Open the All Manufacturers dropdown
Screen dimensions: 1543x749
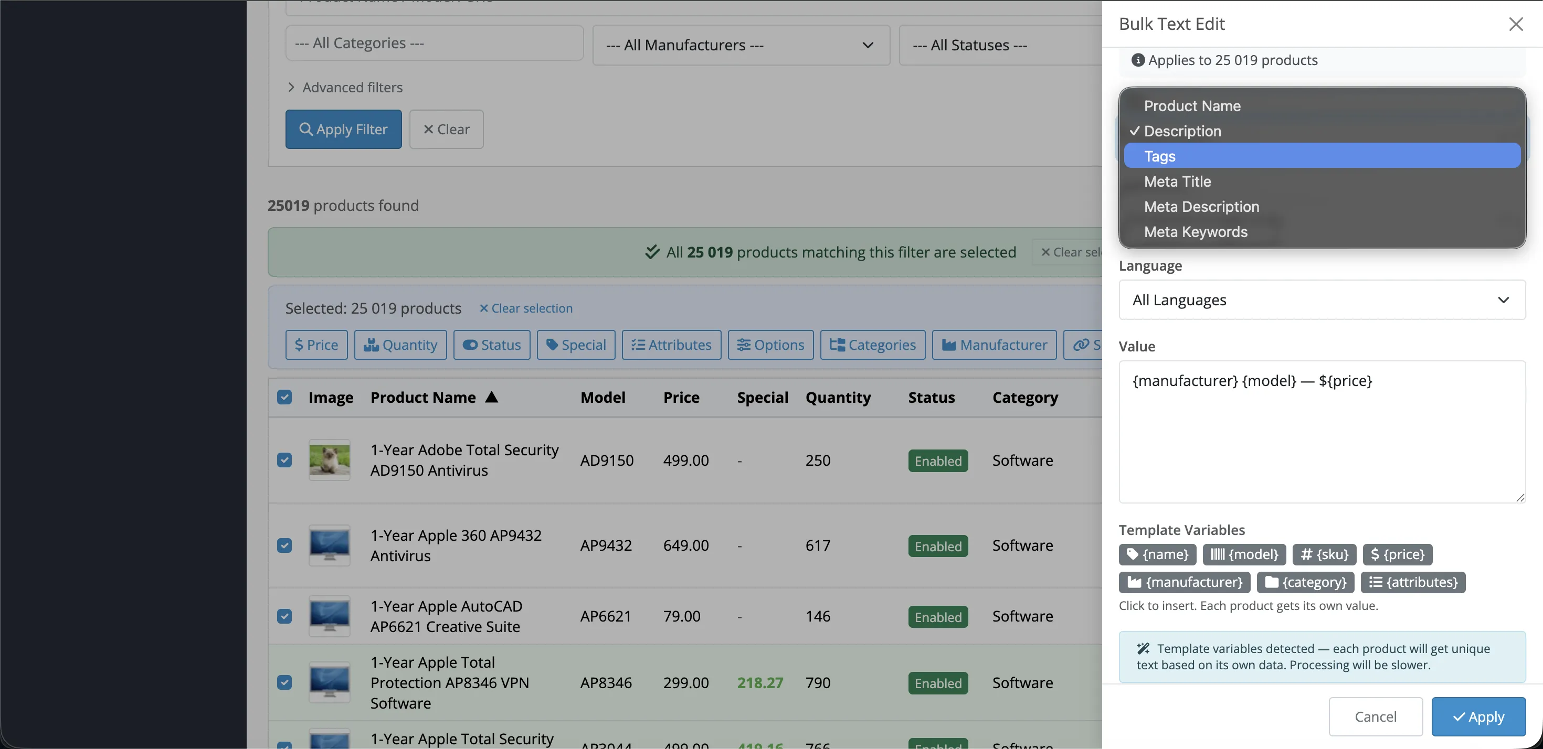(x=741, y=45)
